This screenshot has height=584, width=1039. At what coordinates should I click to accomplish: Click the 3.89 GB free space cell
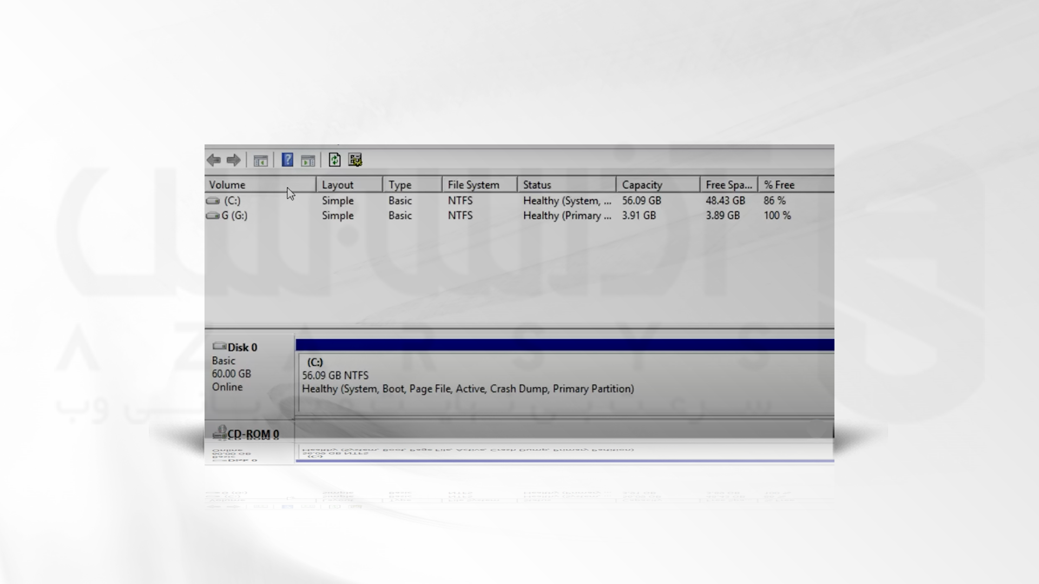pyautogui.click(x=722, y=216)
